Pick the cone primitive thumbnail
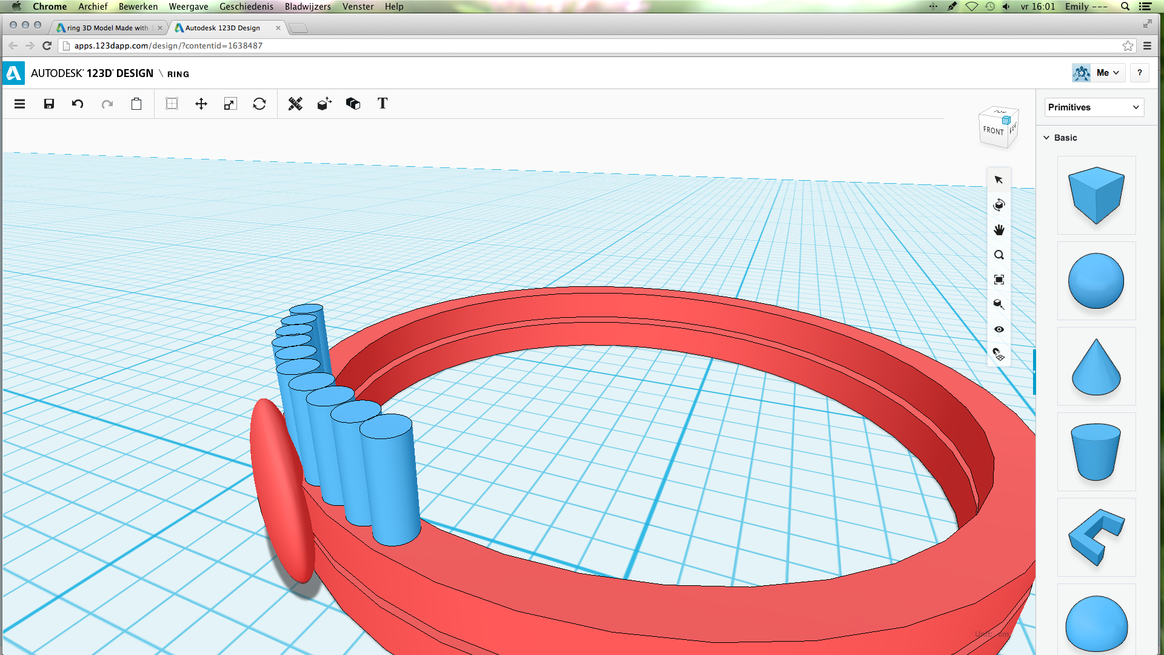Viewport: 1164px width, 655px height. click(1096, 366)
